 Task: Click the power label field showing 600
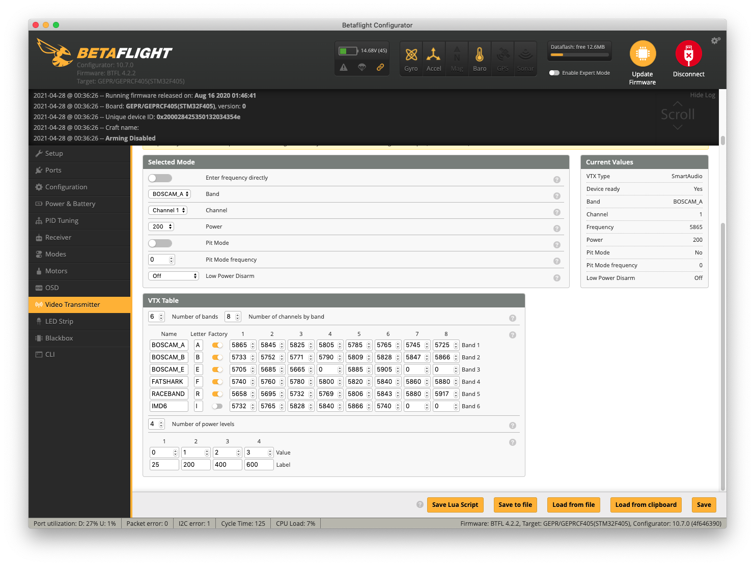pyautogui.click(x=259, y=465)
